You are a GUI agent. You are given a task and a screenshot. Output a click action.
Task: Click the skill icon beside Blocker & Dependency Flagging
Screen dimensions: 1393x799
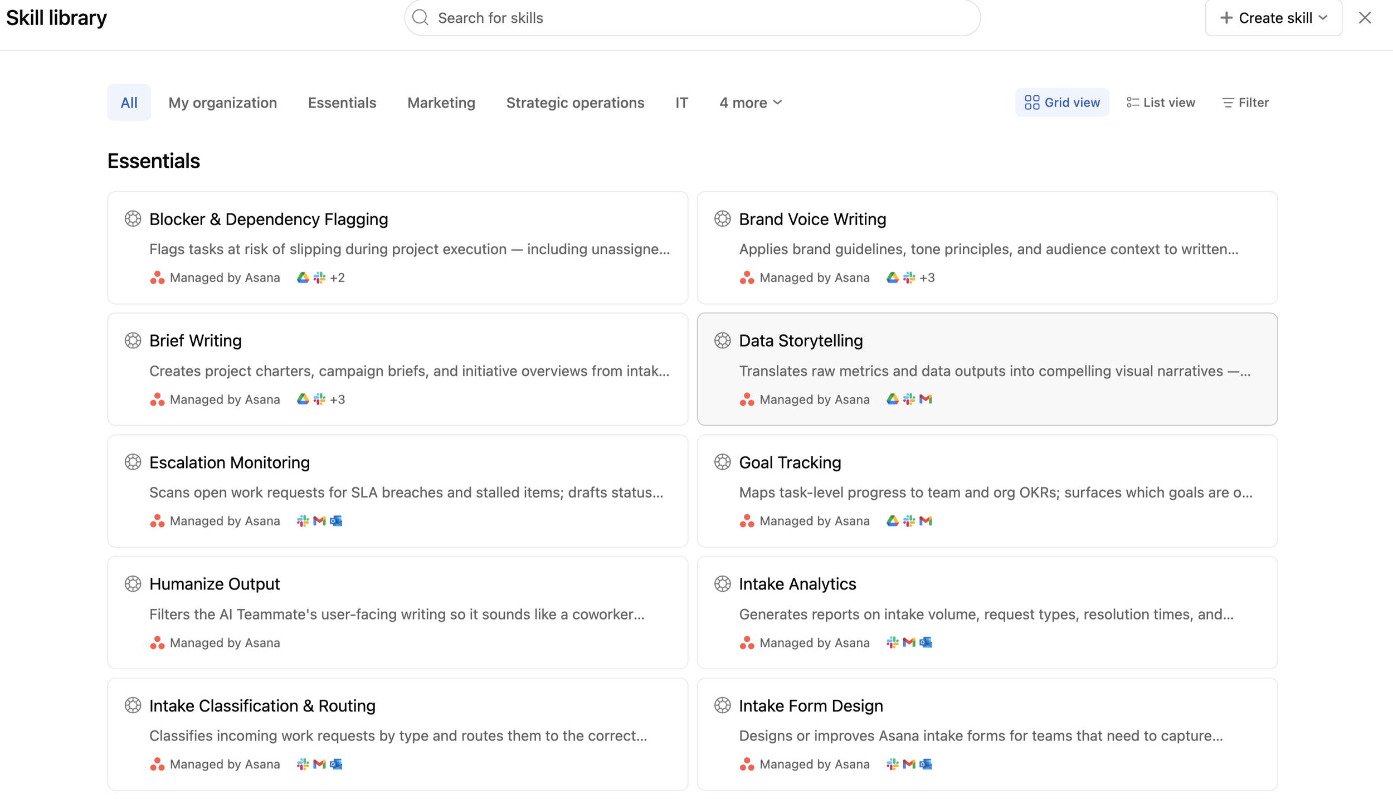click(133, 219)
